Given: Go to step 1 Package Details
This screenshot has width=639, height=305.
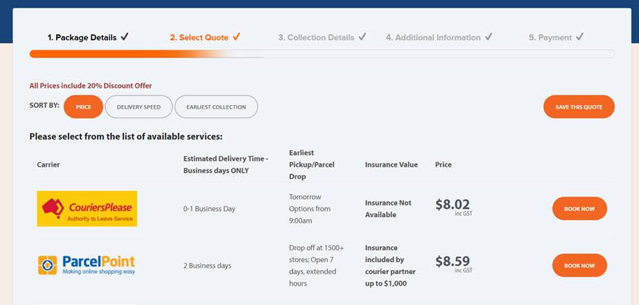Looking at the screenshot, I should tap(82, 37).
